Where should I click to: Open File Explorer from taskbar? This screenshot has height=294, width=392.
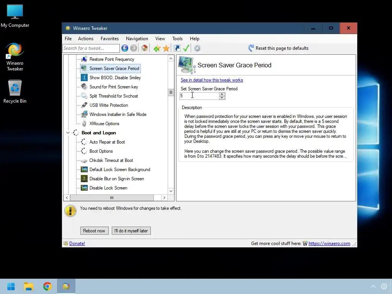29,286
